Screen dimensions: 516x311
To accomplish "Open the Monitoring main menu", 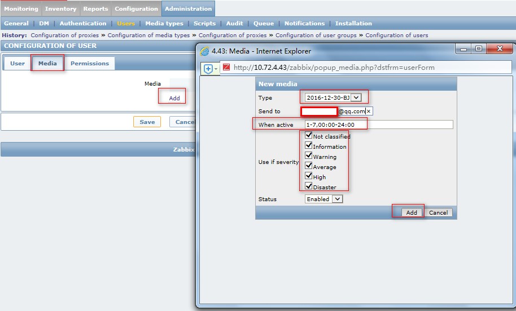I will [x=21, y=9].
